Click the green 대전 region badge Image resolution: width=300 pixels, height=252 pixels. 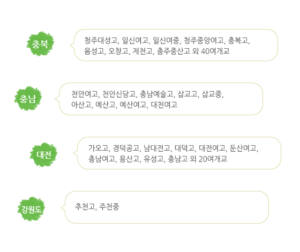43,154
